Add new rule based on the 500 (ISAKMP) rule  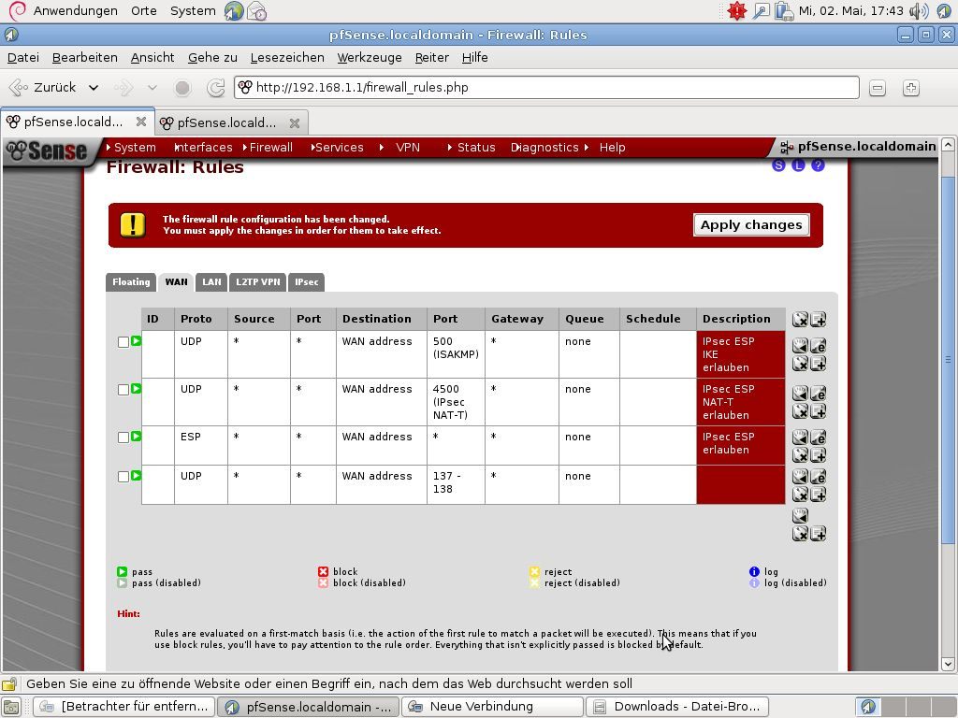818,364
